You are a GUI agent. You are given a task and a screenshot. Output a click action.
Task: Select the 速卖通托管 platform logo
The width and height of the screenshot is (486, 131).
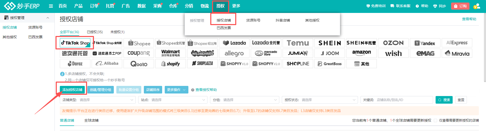[x=75, y=53]
